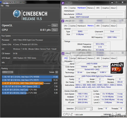Open Graphics tab in bottom CPU-Z window

(x=106, y=58)
